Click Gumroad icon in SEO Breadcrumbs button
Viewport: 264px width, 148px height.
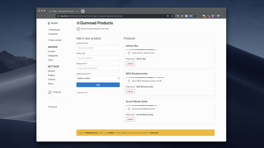129,81
